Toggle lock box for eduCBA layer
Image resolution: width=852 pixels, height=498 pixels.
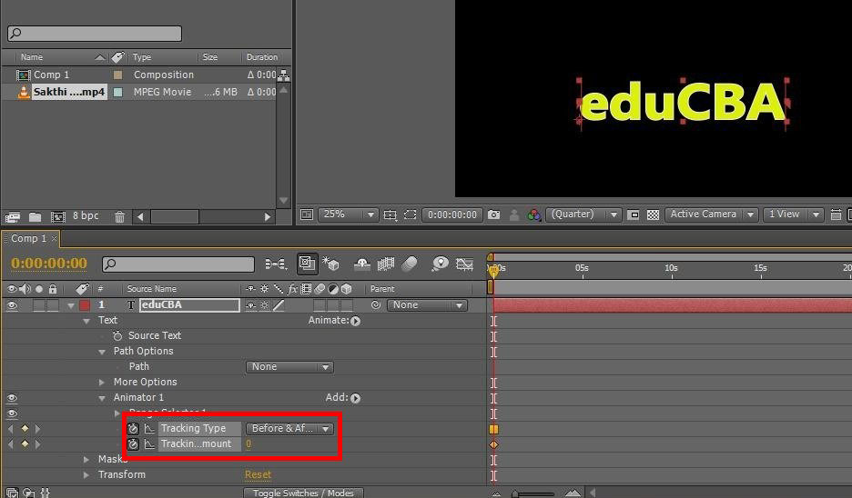pyautogui.click(x=53, y=305)
